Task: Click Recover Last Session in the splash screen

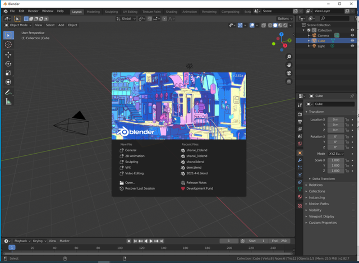Action: 139,188
